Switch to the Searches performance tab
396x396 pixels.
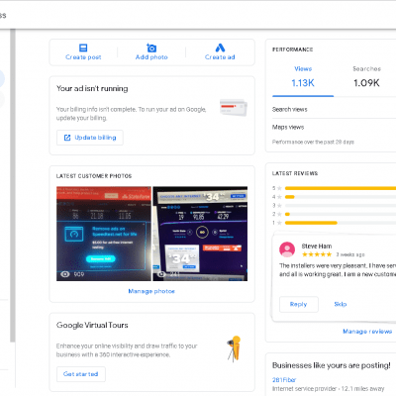pos(366,77)
